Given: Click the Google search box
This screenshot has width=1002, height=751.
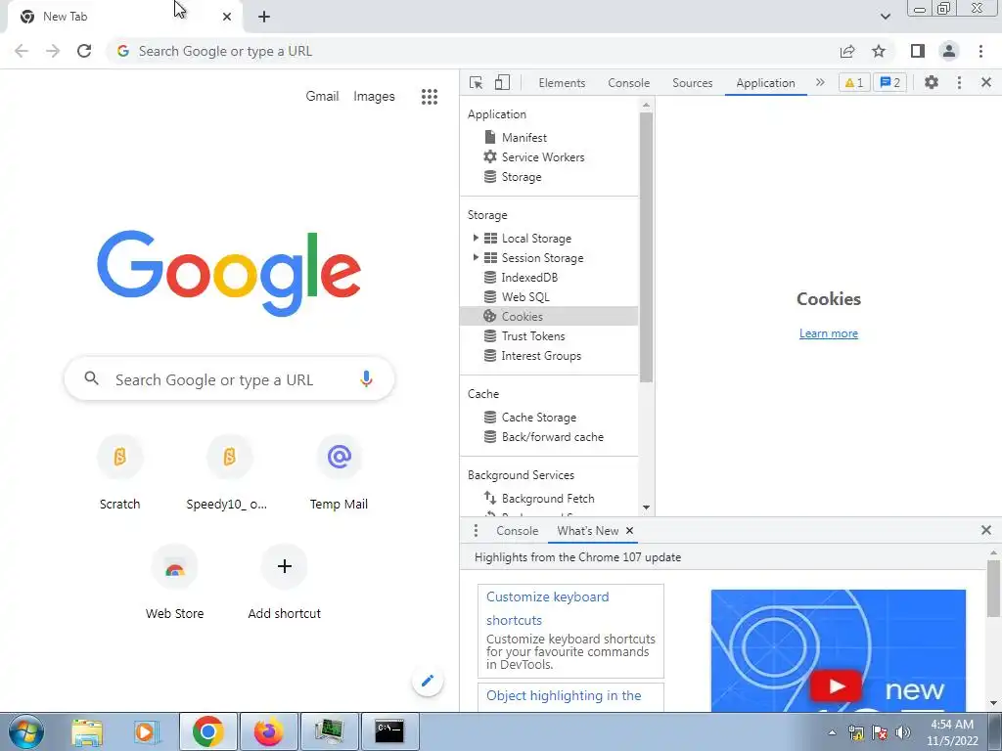Looking at the screenshot, I should coord(229,379).
